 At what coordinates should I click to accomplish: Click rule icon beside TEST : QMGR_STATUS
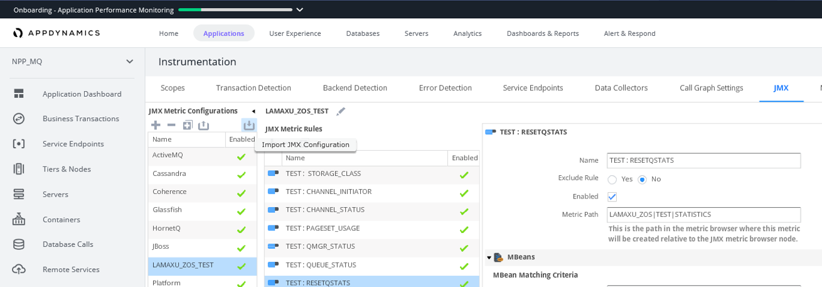pos(273,246)
